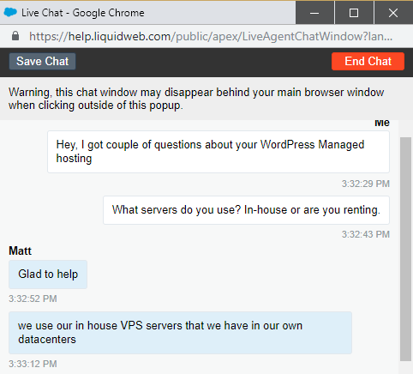Click the 'Glad to help' message bubble
Viewport: 413px width, 374px height.
pos(48,274)
